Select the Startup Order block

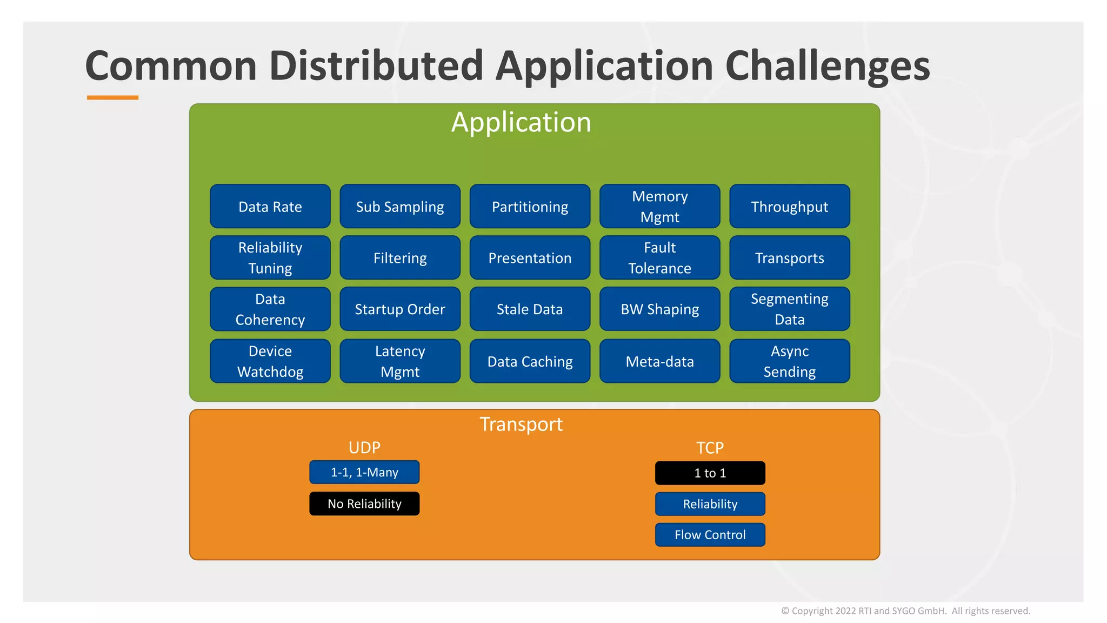400,309
